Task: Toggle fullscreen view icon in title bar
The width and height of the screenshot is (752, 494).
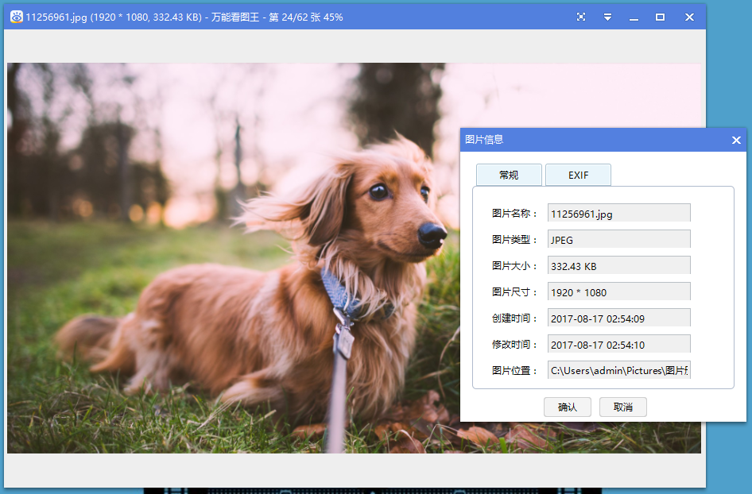Action: click(x=581, y=17)
